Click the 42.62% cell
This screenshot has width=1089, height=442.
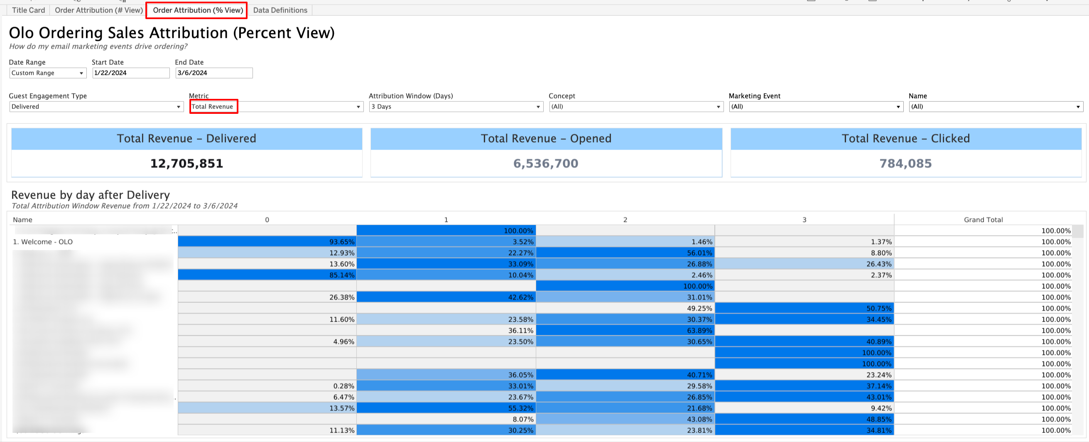point(446,297)
